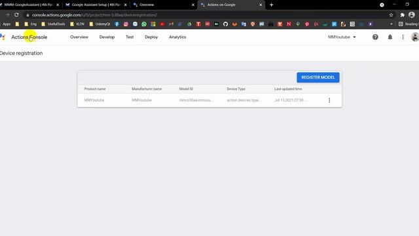Select the mm-b38aa model ID cell
419x236 pixels.
point(196,100)
